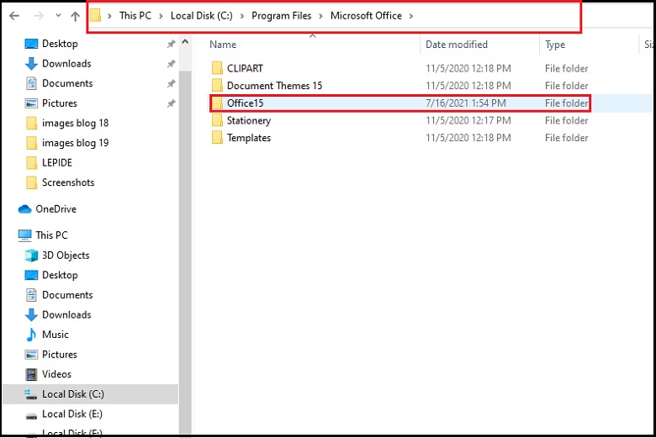
Task: Open Videos film icon under This PC
Action: (31, 374)
